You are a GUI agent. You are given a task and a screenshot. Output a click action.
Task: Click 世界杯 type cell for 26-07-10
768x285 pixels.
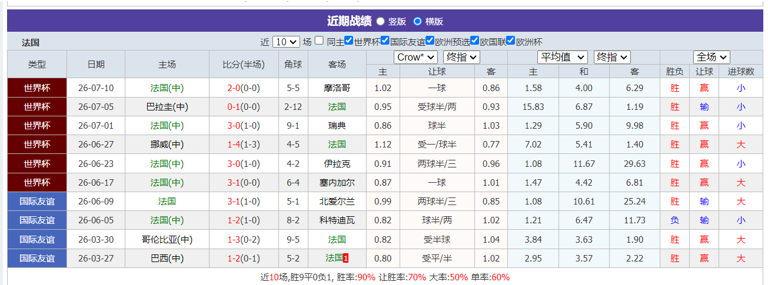pyautogui.click(x=37, y=88)
